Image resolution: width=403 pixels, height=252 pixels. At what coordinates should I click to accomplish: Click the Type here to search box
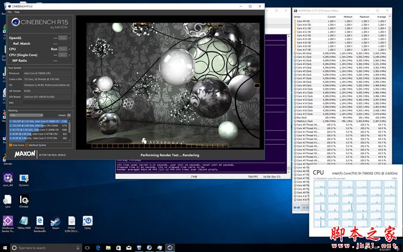tap(46, 248)
